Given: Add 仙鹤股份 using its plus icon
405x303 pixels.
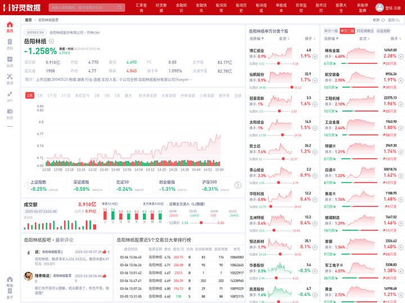Looking at the screenshot, I should tap(315, 80).
